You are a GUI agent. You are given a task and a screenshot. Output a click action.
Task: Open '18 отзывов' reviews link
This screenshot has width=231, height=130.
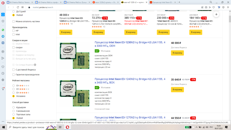(x=105, y=51)
